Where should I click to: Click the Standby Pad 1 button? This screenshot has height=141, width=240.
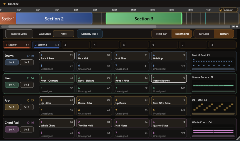(x=90, y=34)
